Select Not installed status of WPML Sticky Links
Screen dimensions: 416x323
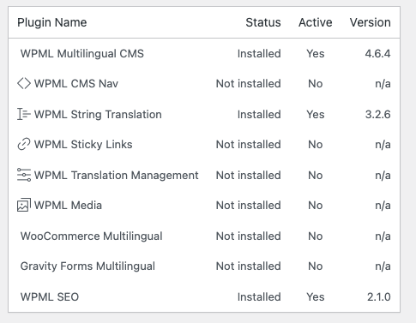pos(248,144)
